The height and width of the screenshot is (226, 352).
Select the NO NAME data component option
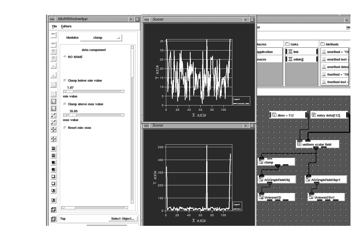65,57
